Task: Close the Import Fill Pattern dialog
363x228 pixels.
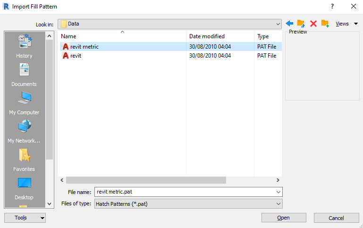Action: tap(353, 6)
